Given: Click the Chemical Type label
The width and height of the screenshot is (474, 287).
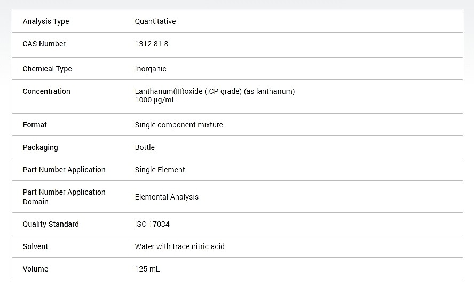Looking at the screenshot, I should (47, 69).
